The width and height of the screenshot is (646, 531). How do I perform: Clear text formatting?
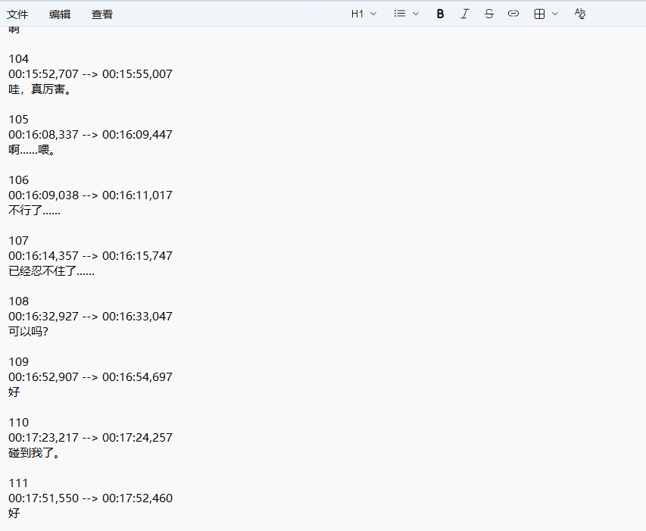click(579, 14)
